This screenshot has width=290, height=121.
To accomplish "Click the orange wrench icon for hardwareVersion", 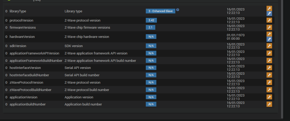I will [269, 34].
